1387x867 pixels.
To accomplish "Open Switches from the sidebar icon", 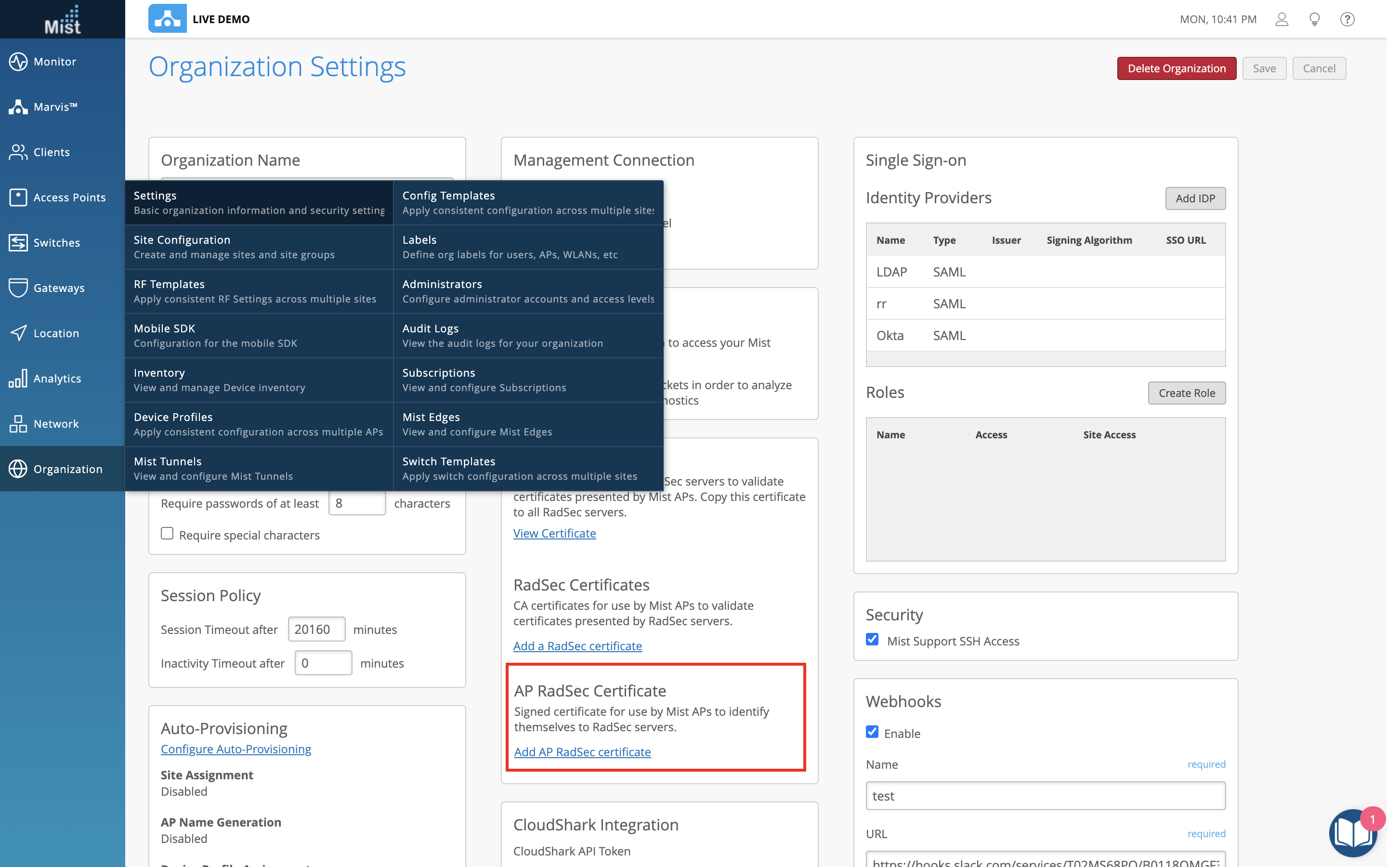I will (18, 243).
